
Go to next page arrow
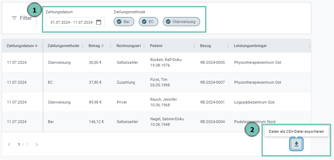click(37, 144)
